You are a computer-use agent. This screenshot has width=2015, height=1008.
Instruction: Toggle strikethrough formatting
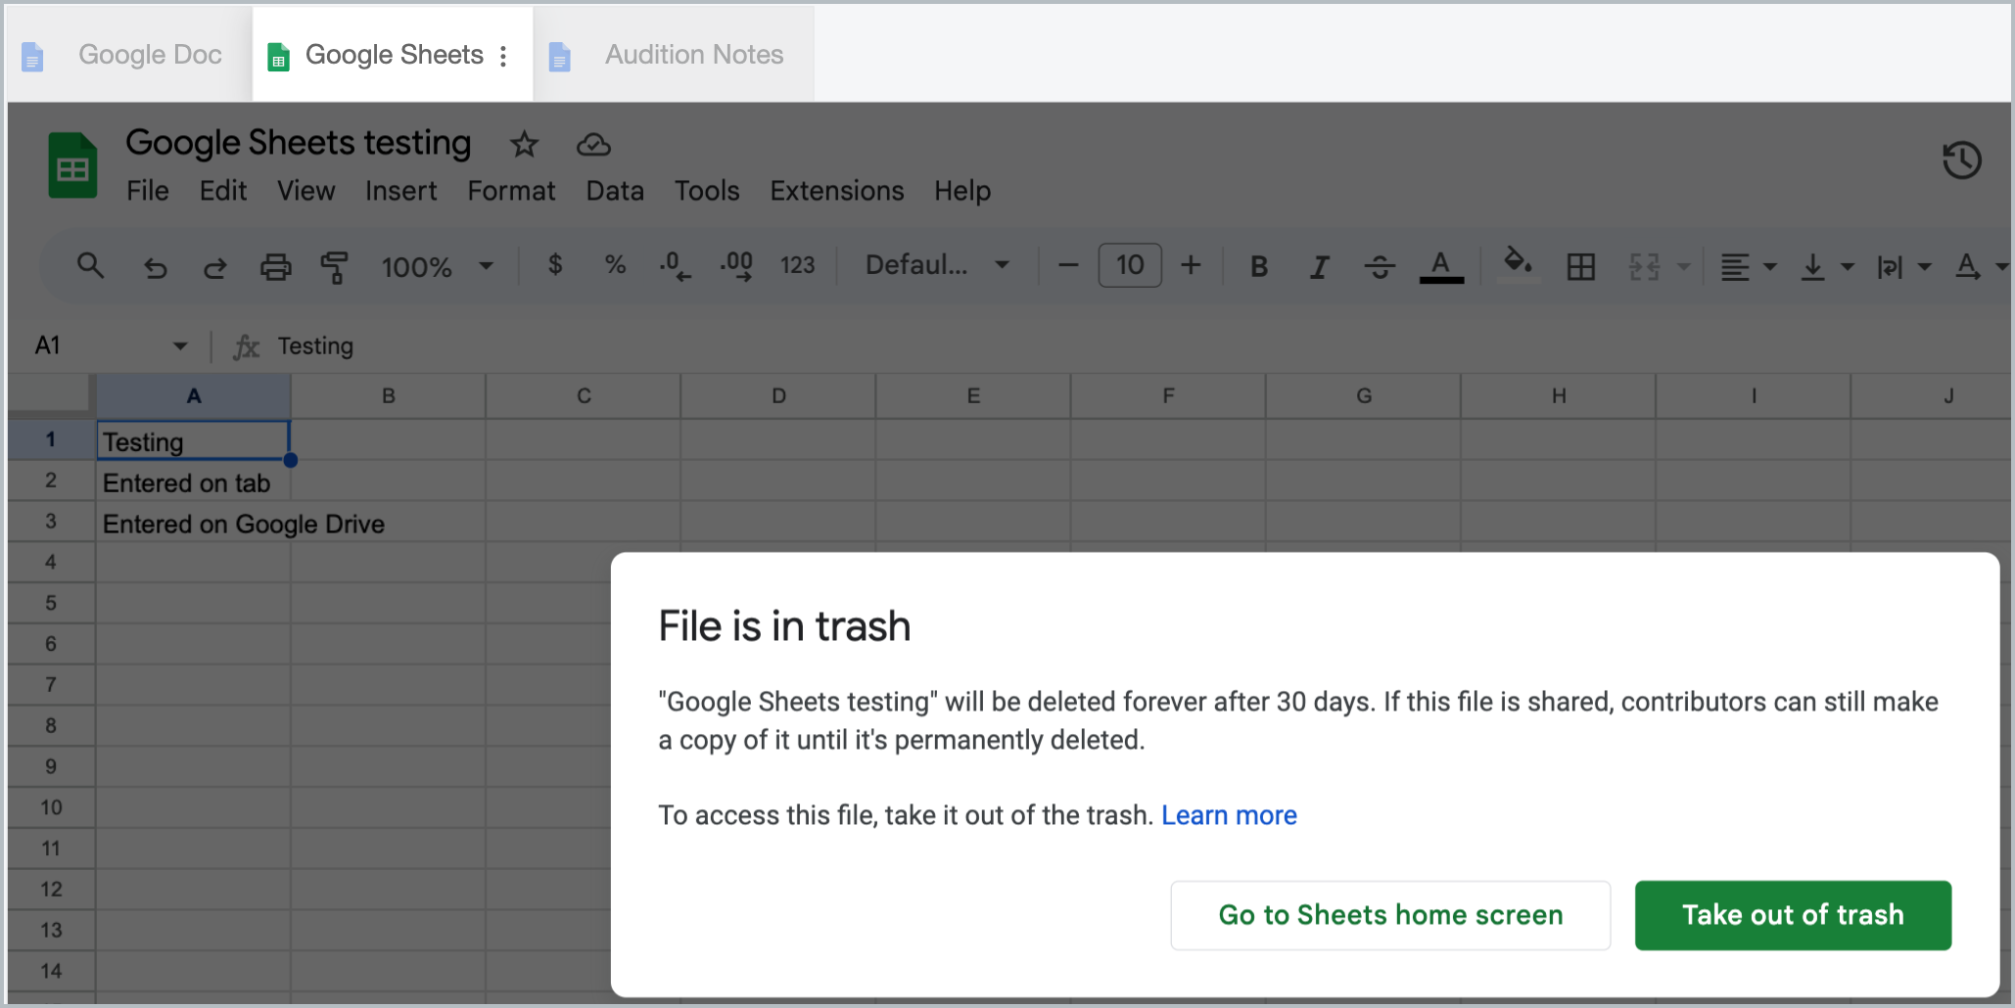(x=1380, y=266)
